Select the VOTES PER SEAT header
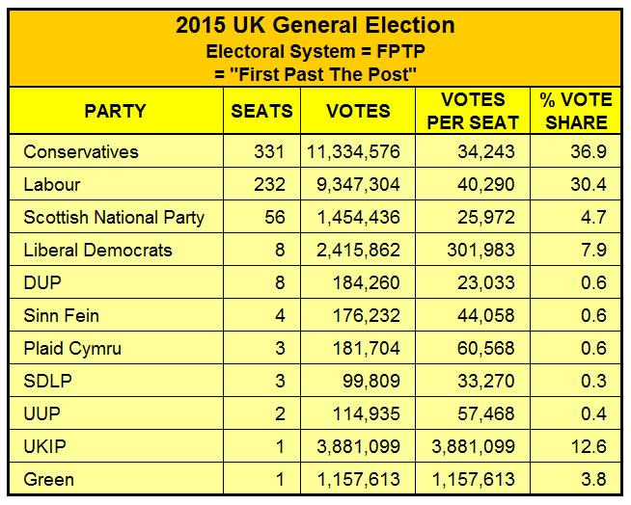The width and height of the screenshot is (631, 505). [473, 111]
